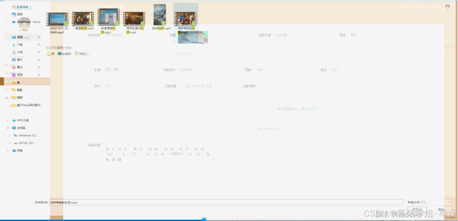Viewport: 458px width, 221px height.
Task: Select 网络 in the navigation tree
Action: point(17,151)
